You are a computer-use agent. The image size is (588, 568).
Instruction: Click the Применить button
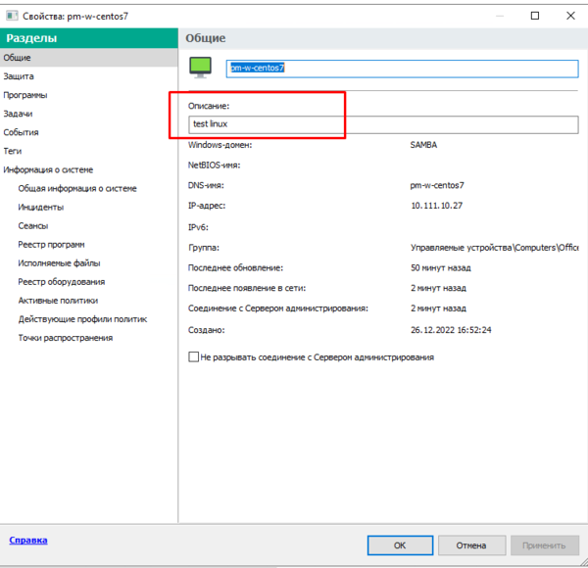pyautogui.click(x=544, y=545)
